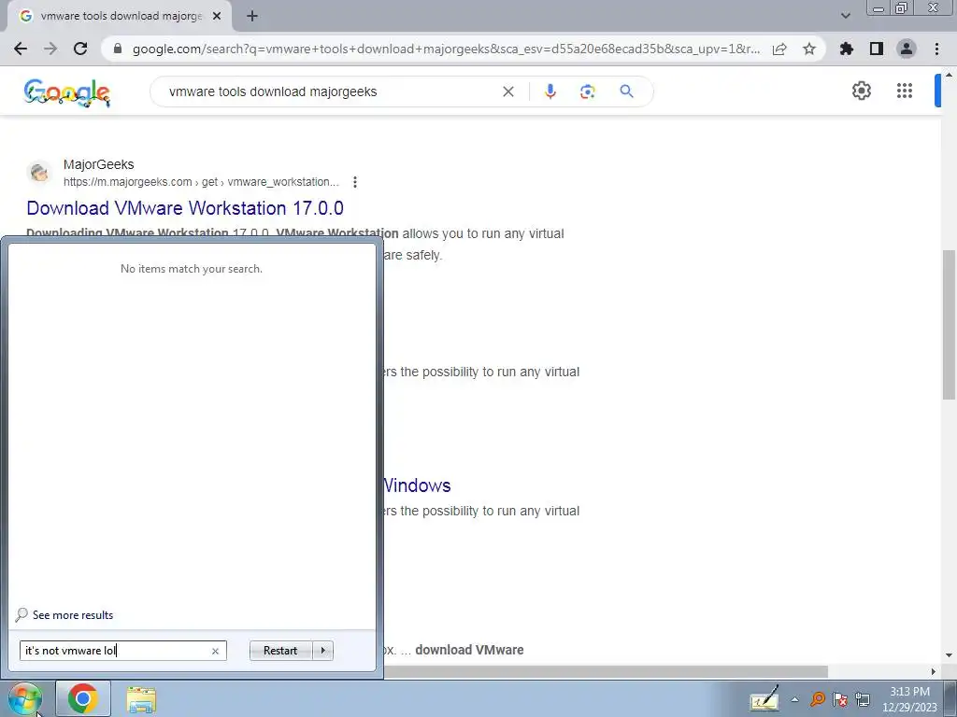Open the Chrome profile avatar
The width and height of the screenshot is (957, 717).
(x=907, y=49)
